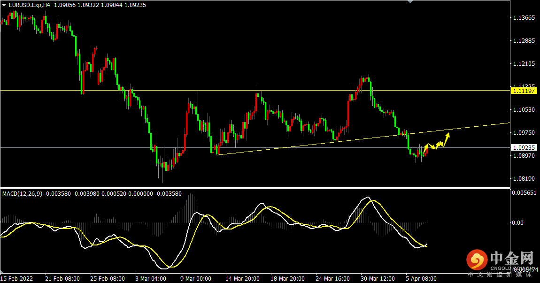The width and height of the screenshot is (540, 283).
Task: Click the 30 Mar 12:00 time label
Action: coord(378,278)
